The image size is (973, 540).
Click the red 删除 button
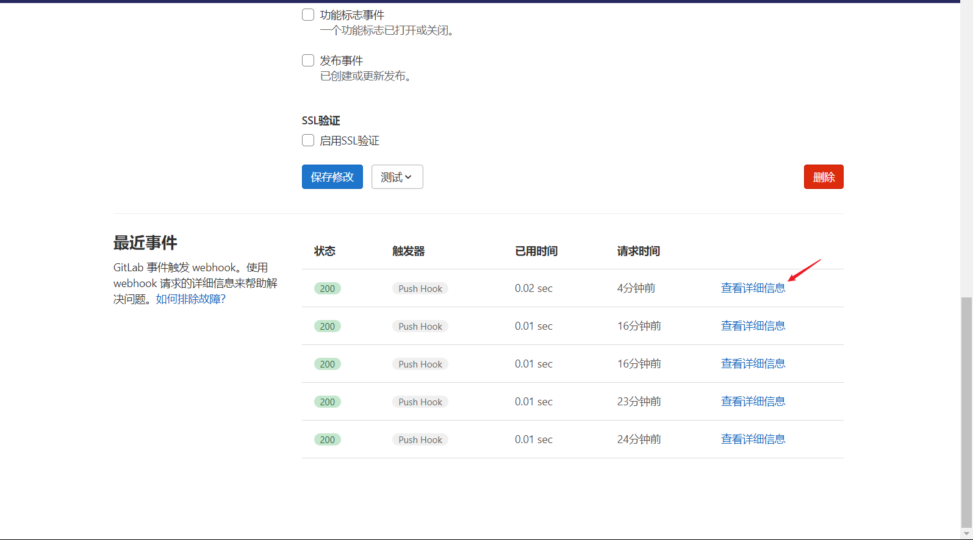click(824, 177)
